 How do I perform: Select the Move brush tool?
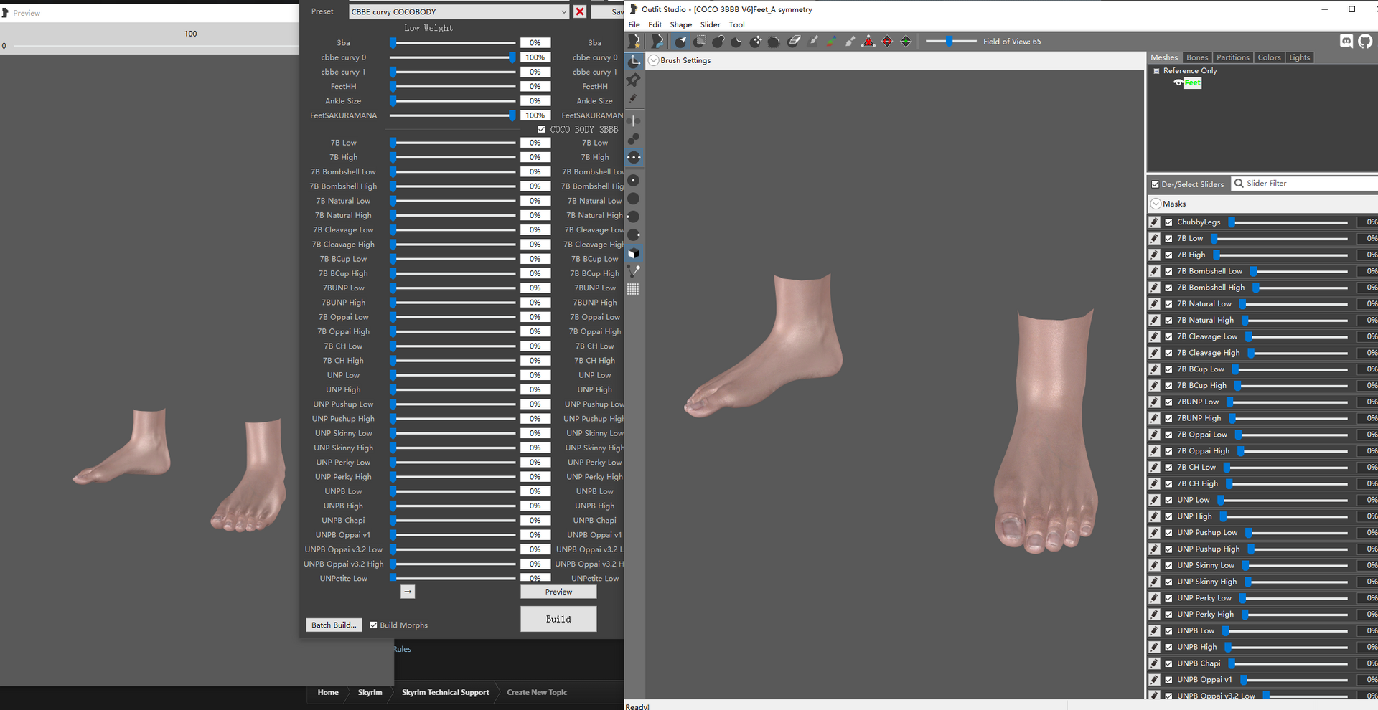coord(756,42)
